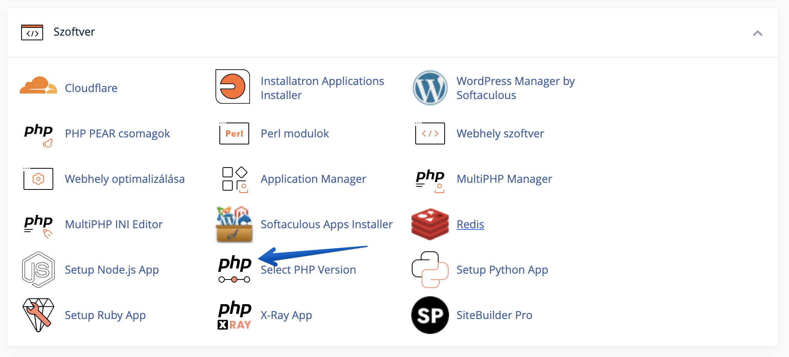Screen dimensions: 789x357
Task: Click the Ruby gem wrench icon
Action: 38,315
